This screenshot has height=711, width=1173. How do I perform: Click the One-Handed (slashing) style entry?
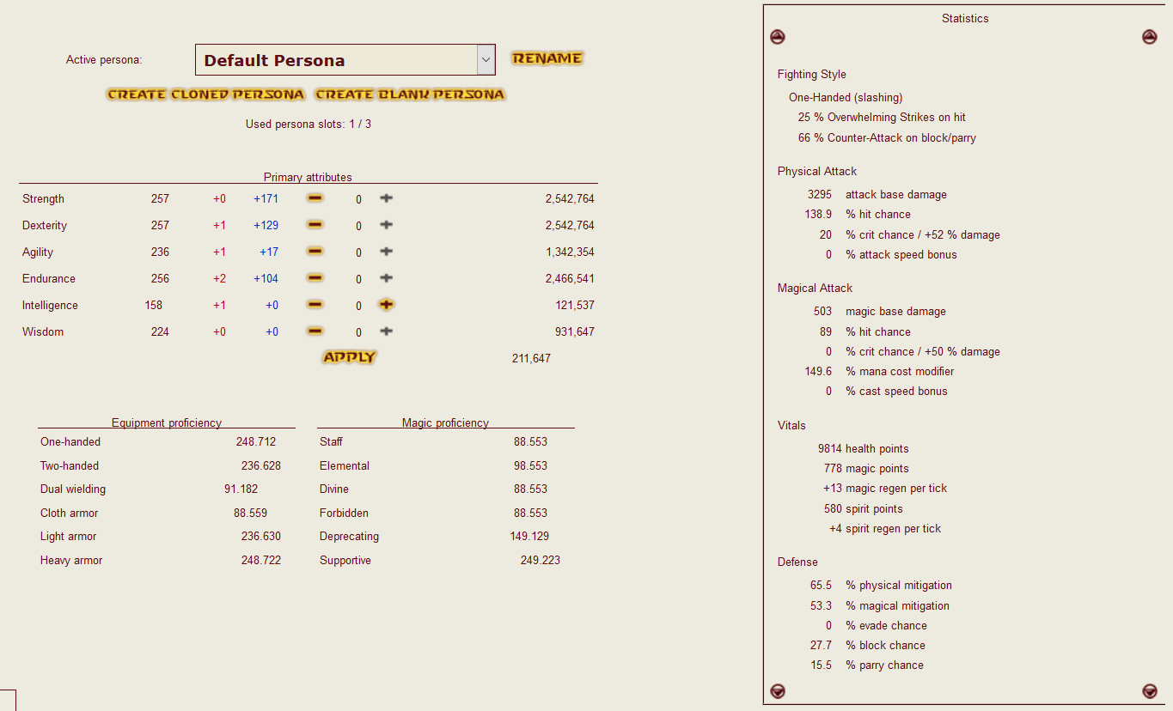tap(846, 98)
